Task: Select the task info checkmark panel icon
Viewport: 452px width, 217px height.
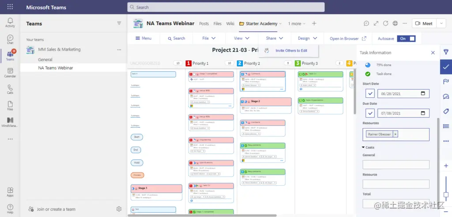Action: (446, 66)
